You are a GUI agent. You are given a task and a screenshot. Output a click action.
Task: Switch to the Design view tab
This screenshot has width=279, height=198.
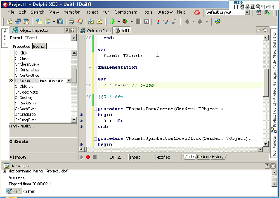[203, 157]
